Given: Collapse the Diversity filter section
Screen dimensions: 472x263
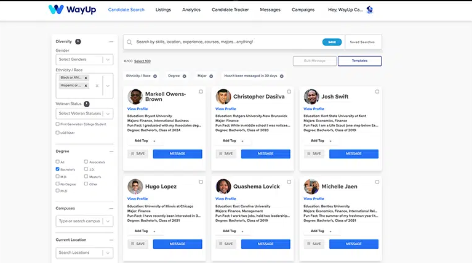Looking at the screenshot, I should pyautogui.click(x=111, y=41).
